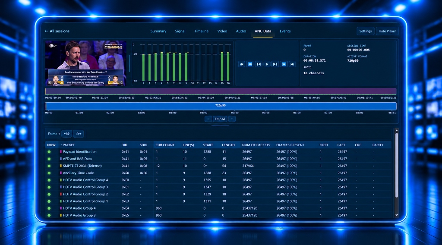Expand the PACKET column header arrow

click(61, 145)
